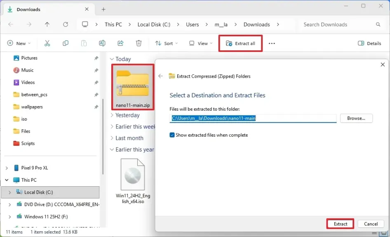This screenshot has width=390, height=237.
Task: Click Browse to choose destination
Action: 356,118
